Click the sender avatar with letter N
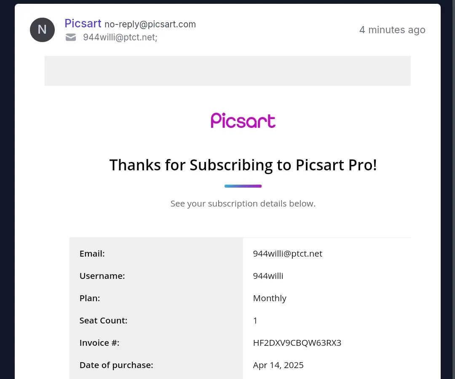 point(43,30)
